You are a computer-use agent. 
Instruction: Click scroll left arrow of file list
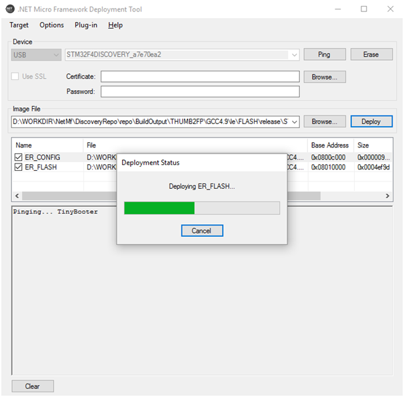(x=17, y=196)
